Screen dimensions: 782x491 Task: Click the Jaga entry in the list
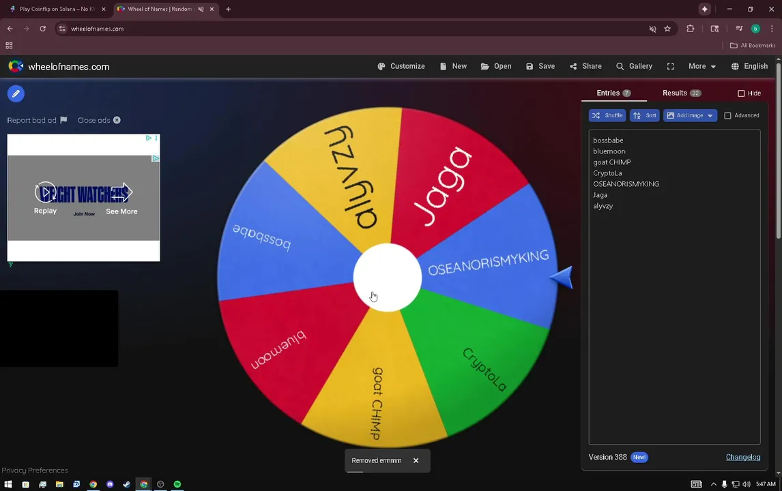(600, 196)
